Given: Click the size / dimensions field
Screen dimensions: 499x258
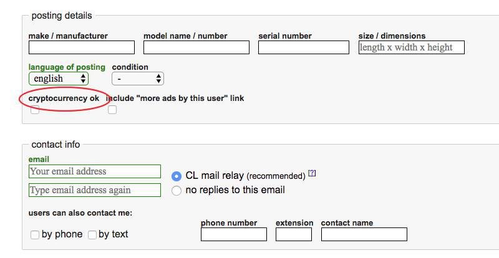Looking at the screenshot, I should point(412,47).
